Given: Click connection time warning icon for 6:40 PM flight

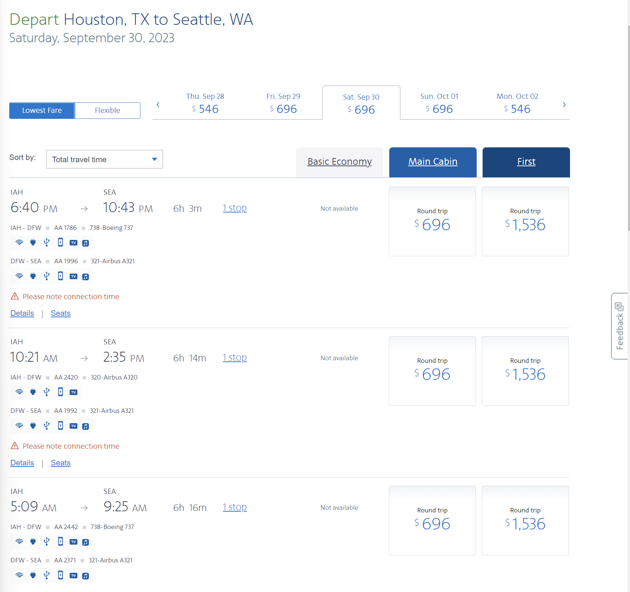Looking at the screenshot, I should 15,296.
